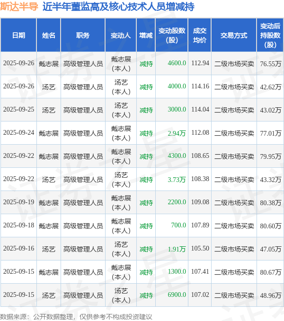Select the value 1.91万 shares
Viewport: 284px width, 321px height.
click(x=177, y=249)
